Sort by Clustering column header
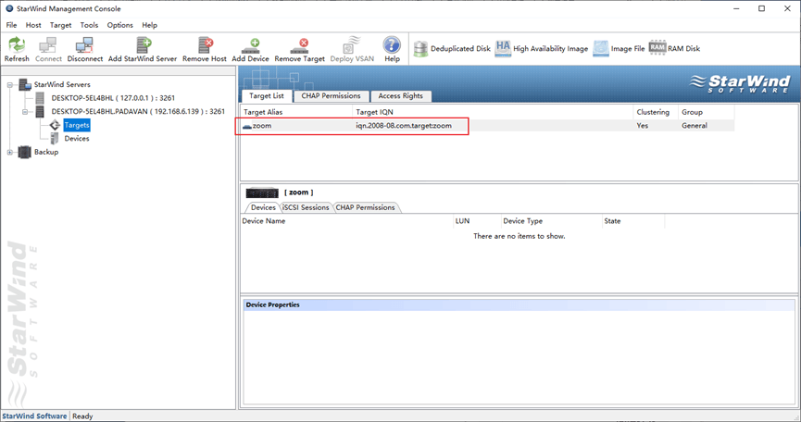This screenshot has width=801, height=422. 656,112
